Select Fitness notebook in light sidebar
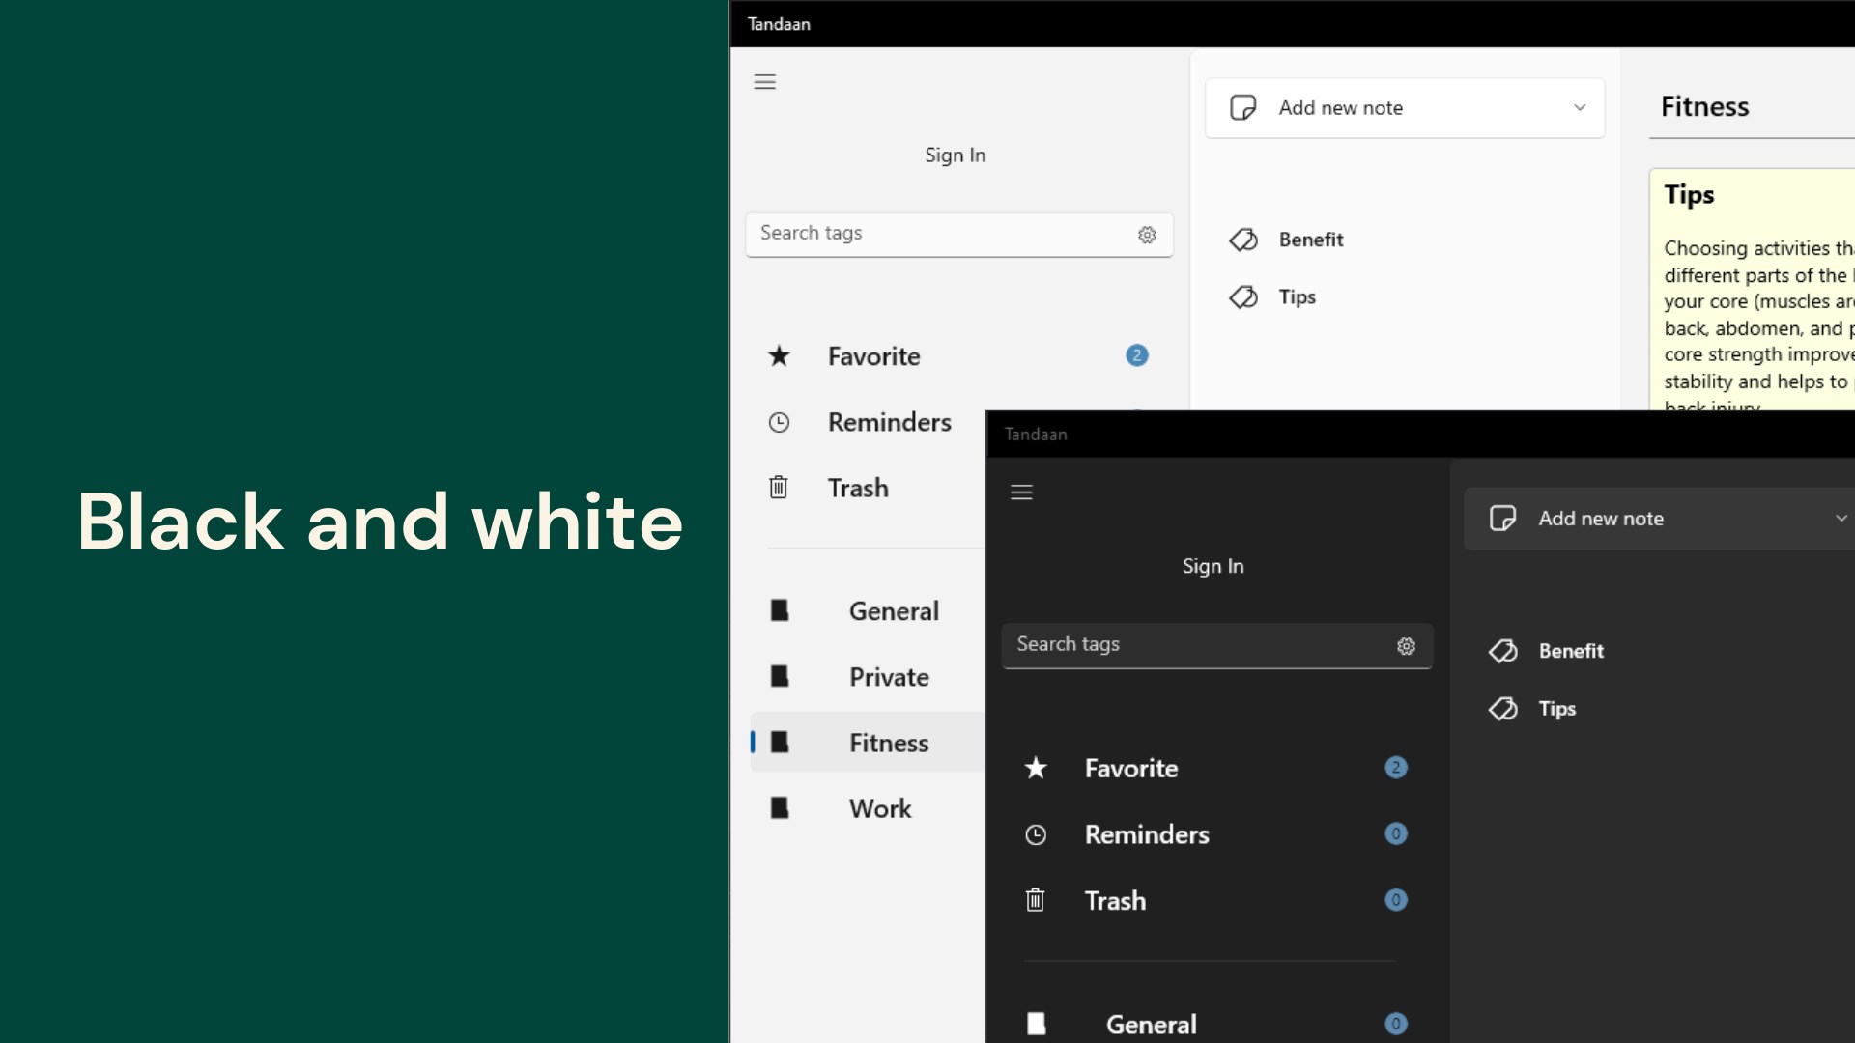The image size is (1855, 1043). (888, 743)
